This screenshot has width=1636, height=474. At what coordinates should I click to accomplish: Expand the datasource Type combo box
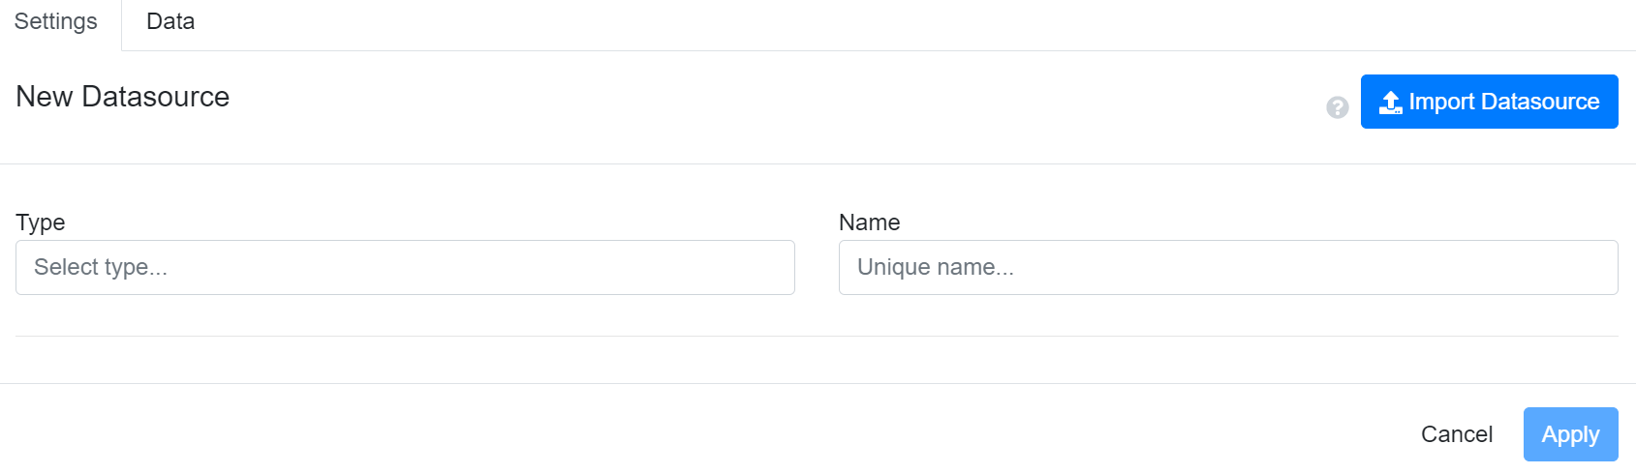pos(405,268)
